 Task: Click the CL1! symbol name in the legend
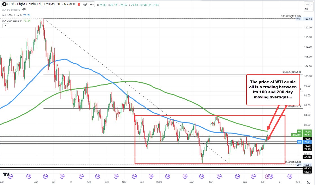pyautogui.click(x=11, y=4)
